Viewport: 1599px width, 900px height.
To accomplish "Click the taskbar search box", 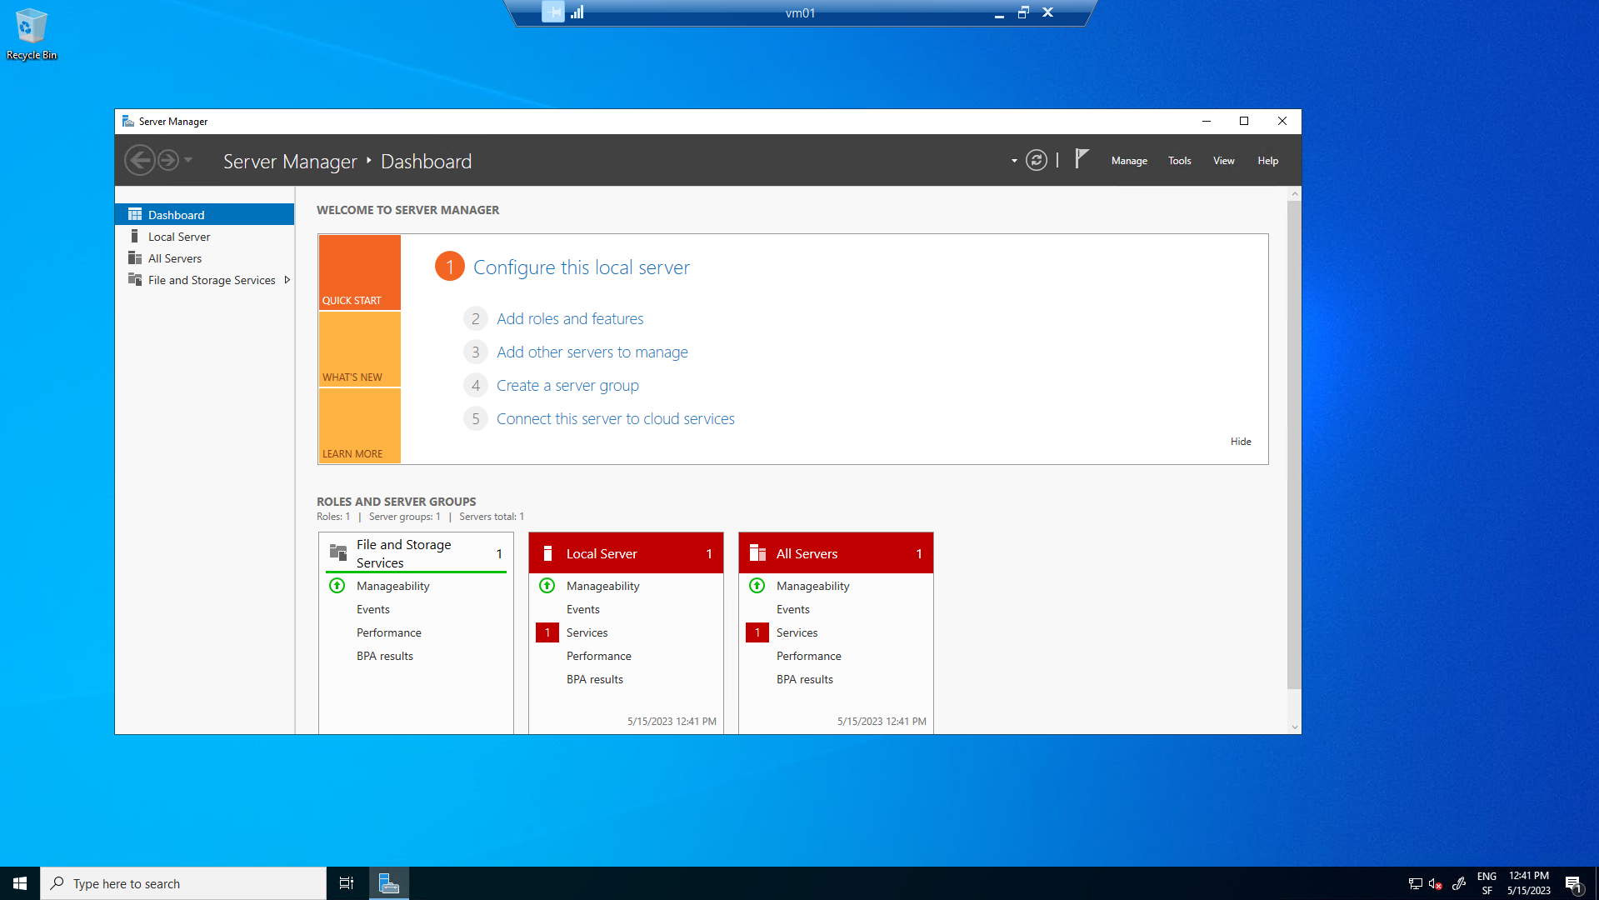I will [x=183, y=883].
